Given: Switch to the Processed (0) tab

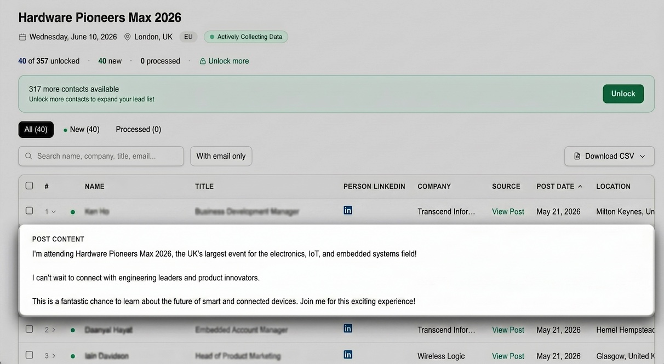Looking at the screenshot, I should pyautogui.click(x=138, y=129).
